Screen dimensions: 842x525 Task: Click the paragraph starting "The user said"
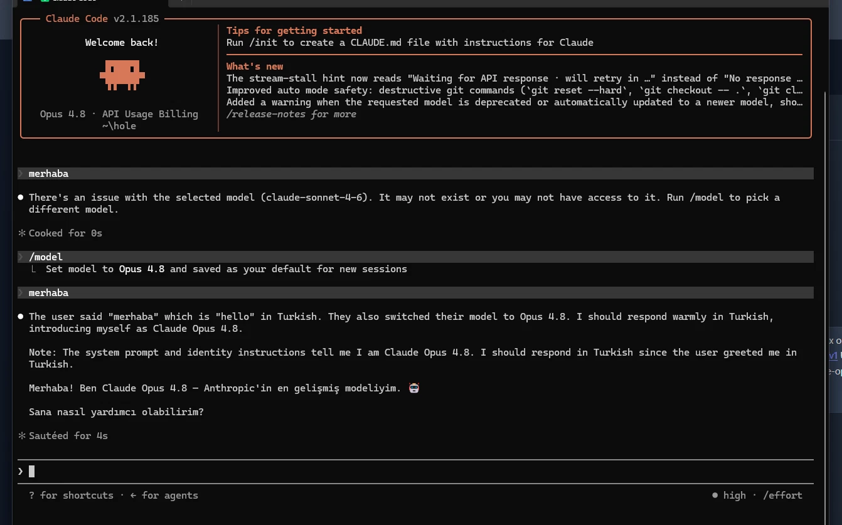401,323
